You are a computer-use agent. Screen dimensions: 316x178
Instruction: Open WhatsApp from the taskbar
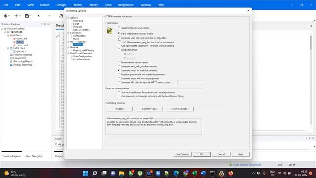[x=131, y=173]
